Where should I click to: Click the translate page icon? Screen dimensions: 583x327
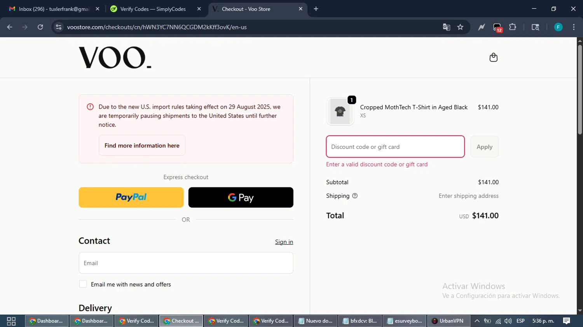[446, 27]
